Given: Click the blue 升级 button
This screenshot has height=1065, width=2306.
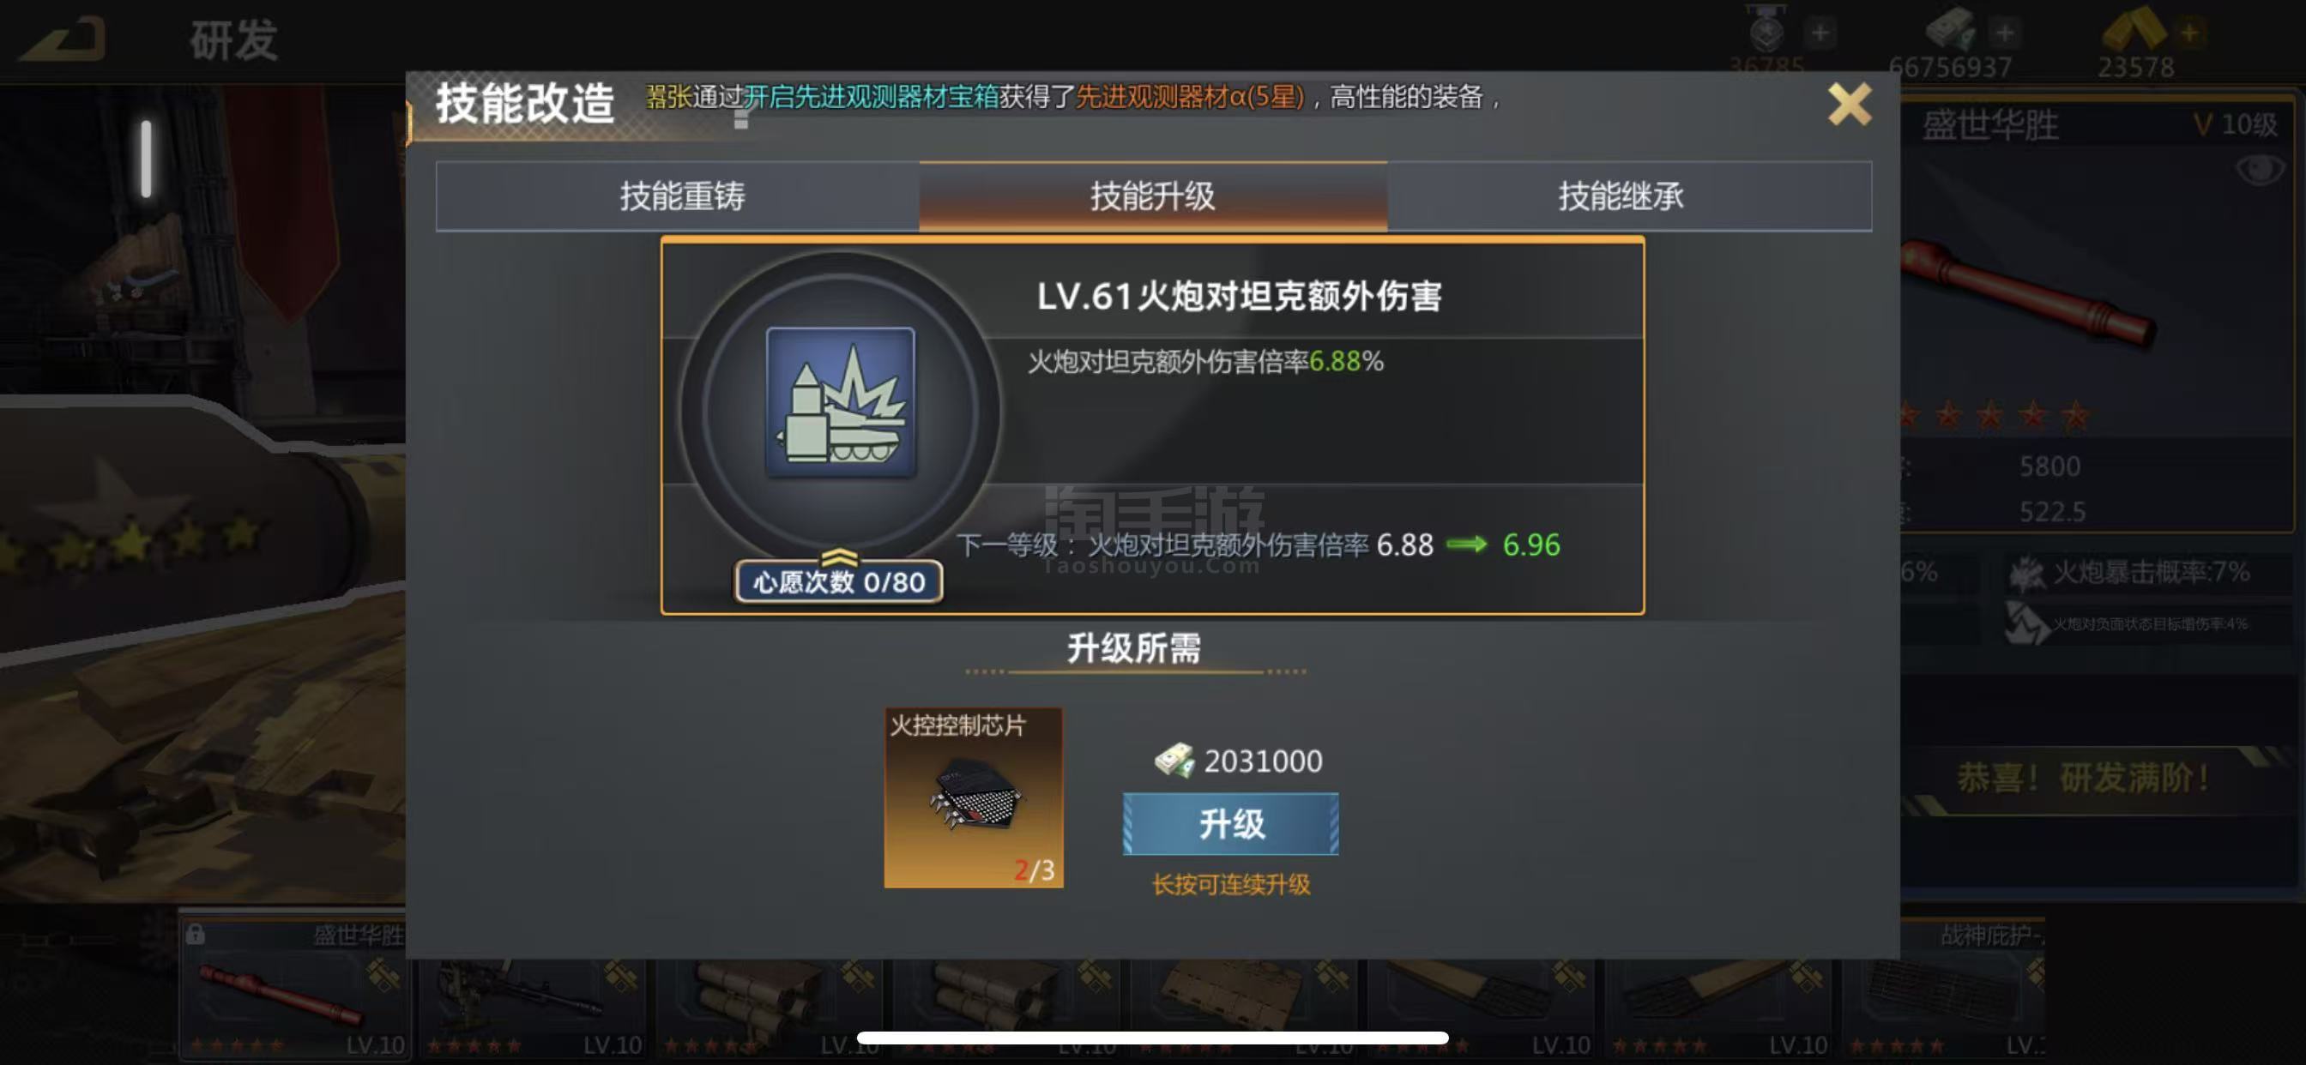Looking at the screenshot, I should tap(1231, 823).
